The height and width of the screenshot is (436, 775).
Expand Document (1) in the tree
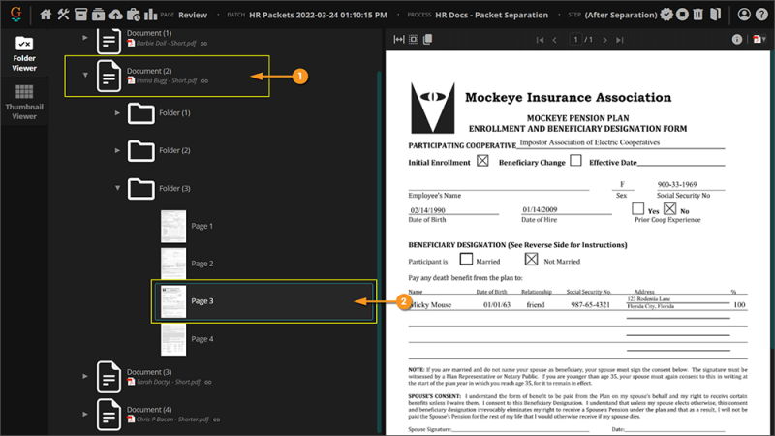85,37
